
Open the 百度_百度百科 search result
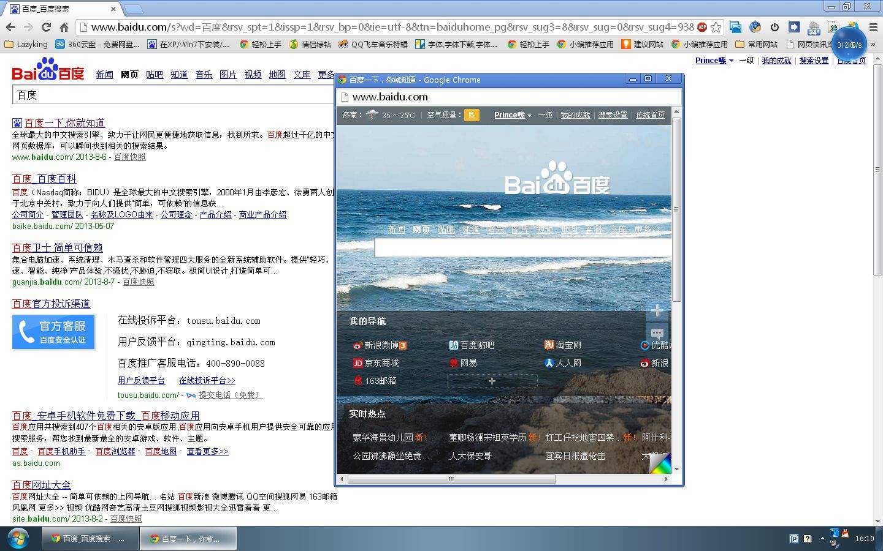[x=44, y=179]
